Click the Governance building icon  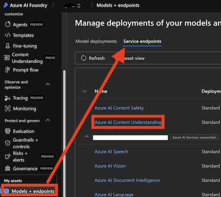[x=8, y=168]
